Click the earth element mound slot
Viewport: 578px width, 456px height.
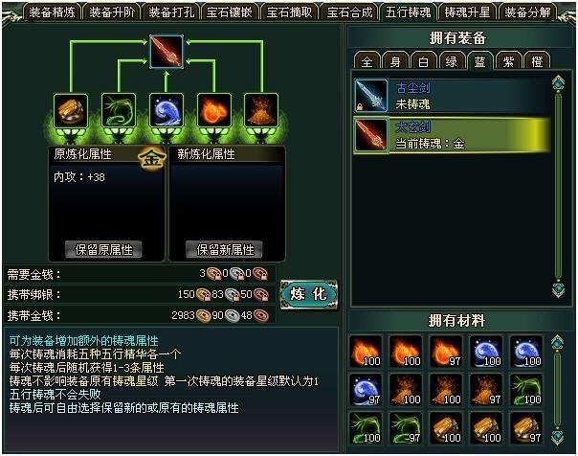[261, 111]
